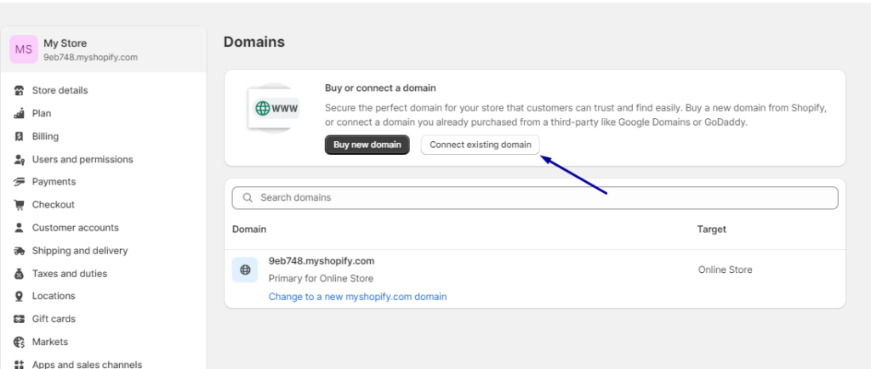Image resolution: width=871 pixels, height=369 pixels.
Task: Select the Shipping and delivery truck icon
Action: point(20,251)
